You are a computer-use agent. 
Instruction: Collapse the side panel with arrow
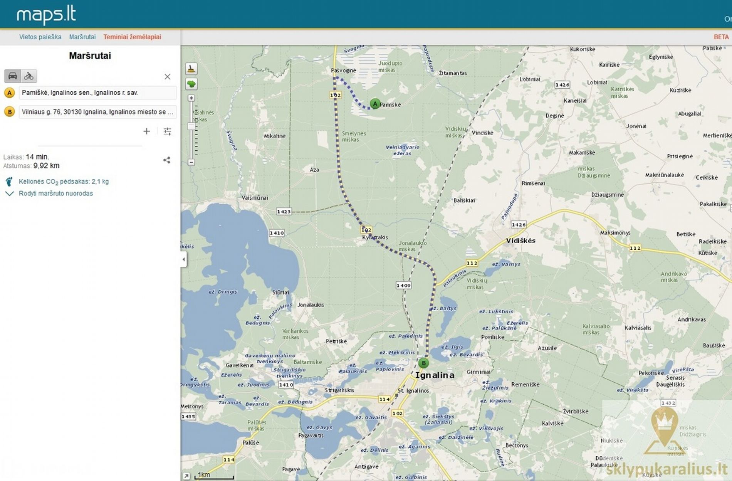pos(184,259)
